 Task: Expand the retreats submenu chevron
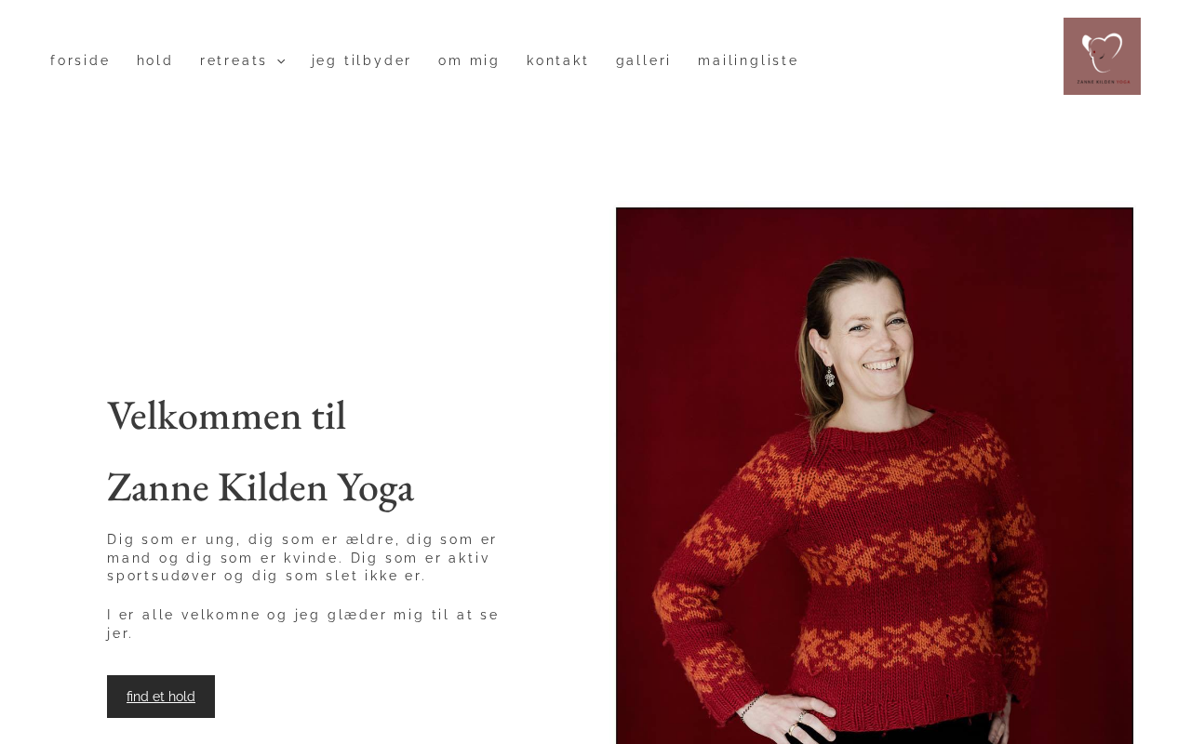click(x=281, y=61)
